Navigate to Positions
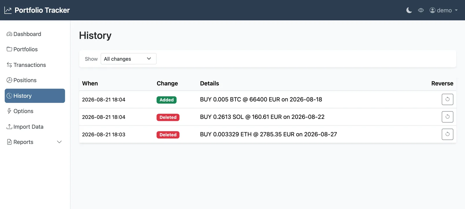Viewport: 465px width, 209px height. pyautogui.click(x=35, y=80)
